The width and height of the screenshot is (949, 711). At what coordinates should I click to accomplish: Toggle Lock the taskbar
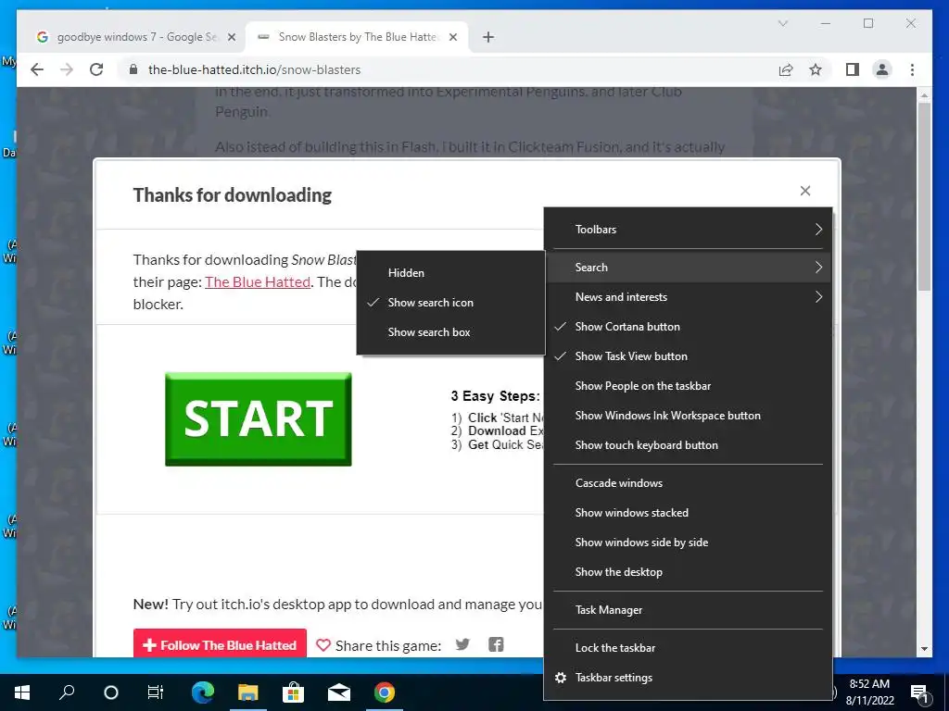pos(689,647)
